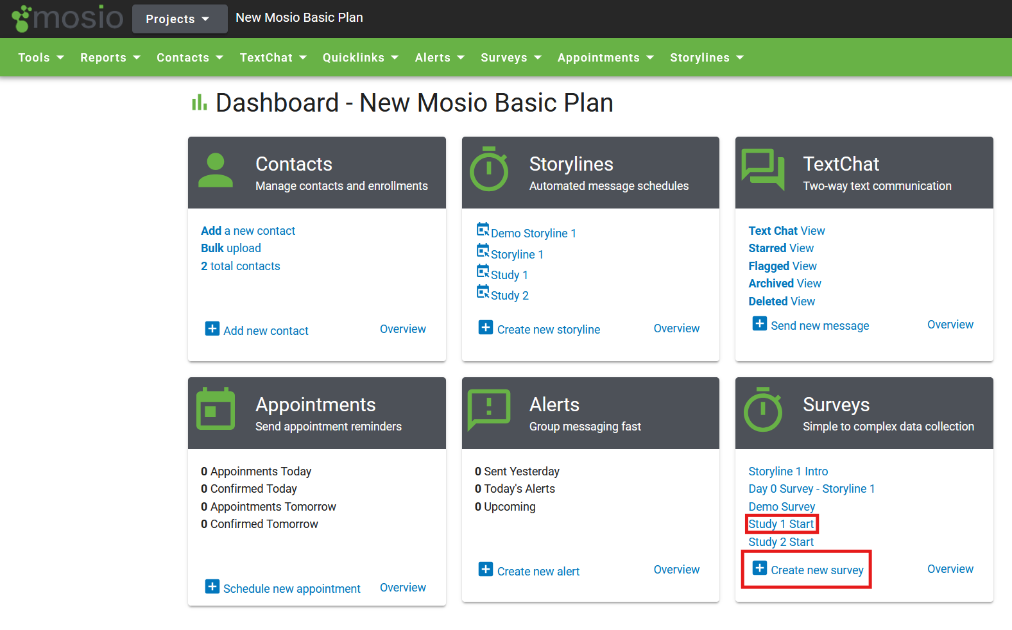The image size is (1012, 630).
Task: Click the calendar icon next to Demo Storyline 1
Action: coord(483,229)
